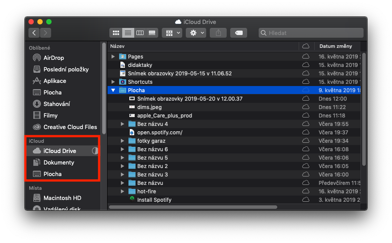Click the yellow minimize window button

[x=40, y=22]
